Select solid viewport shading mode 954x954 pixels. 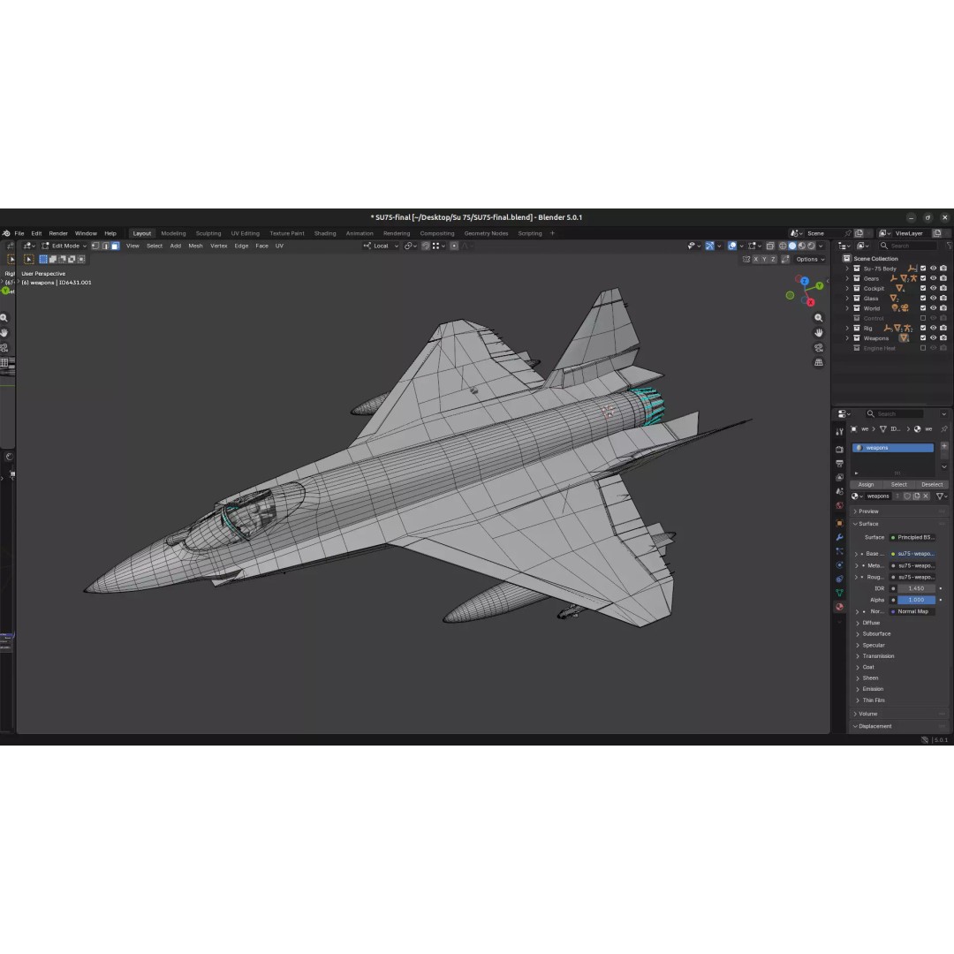point(792,246)
